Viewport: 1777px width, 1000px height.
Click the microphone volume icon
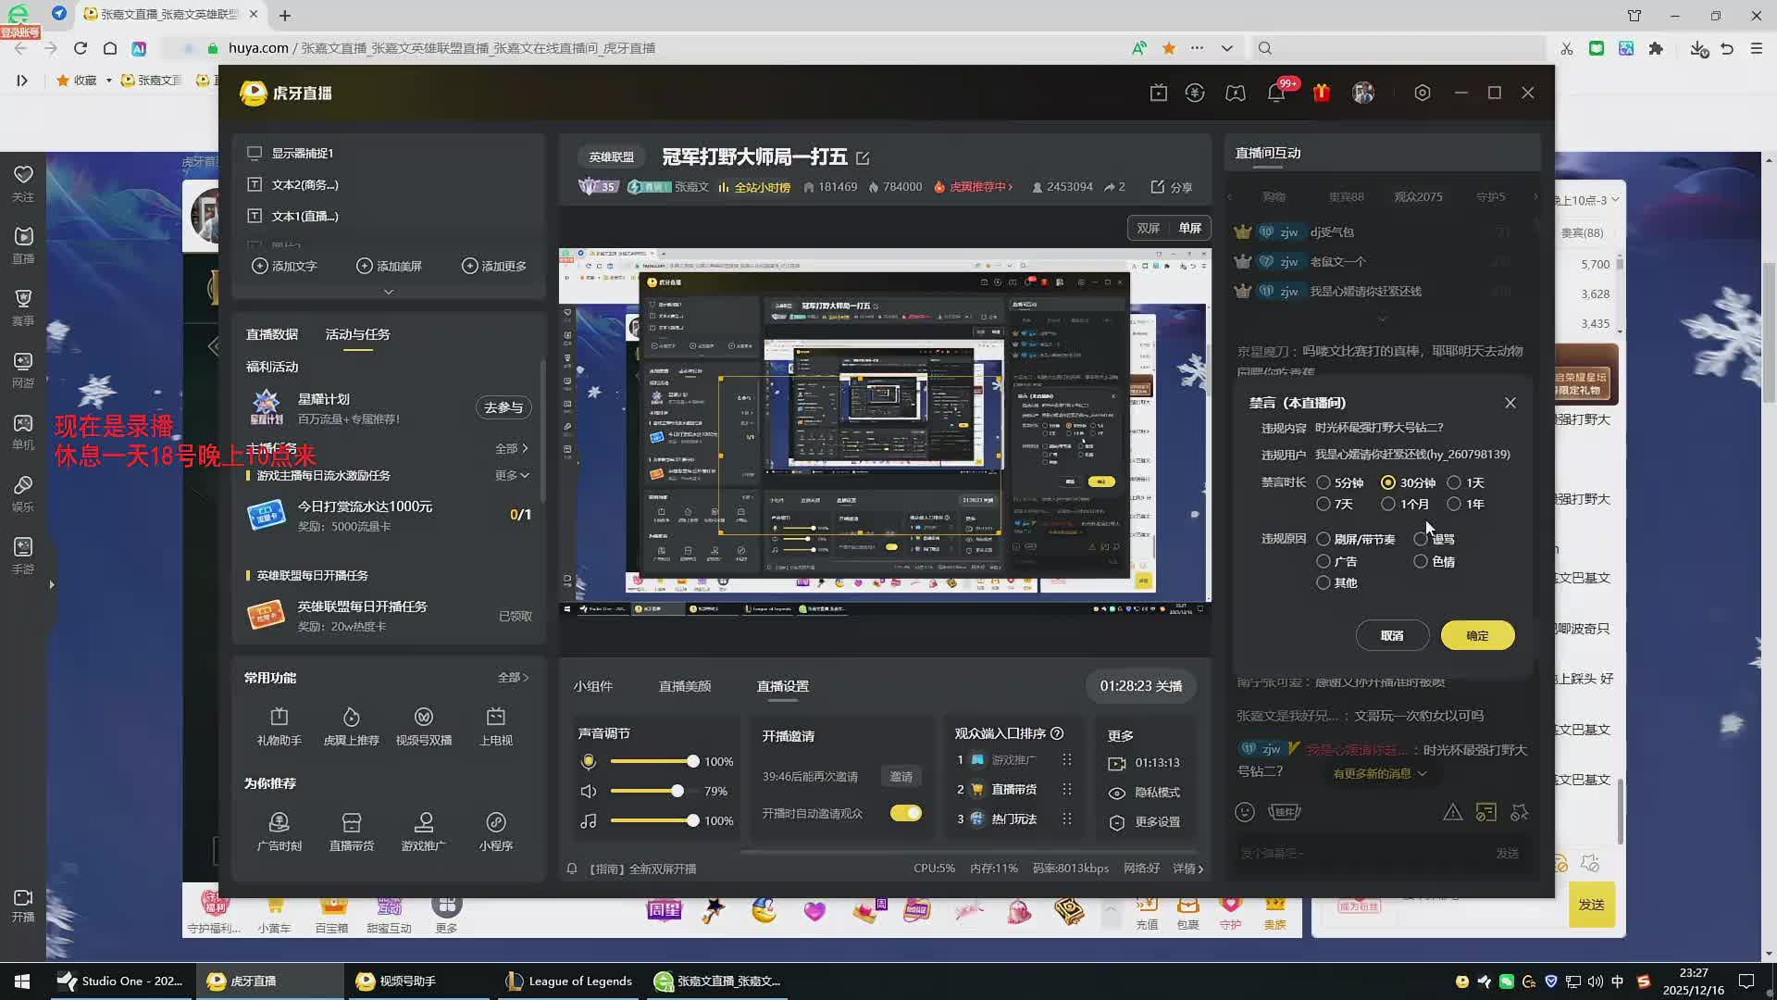pos(589,761)
